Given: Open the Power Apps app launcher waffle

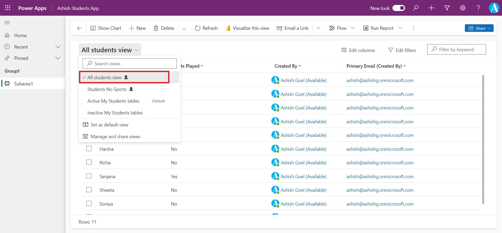Looking at the screenshot, I should click(8, 8).
